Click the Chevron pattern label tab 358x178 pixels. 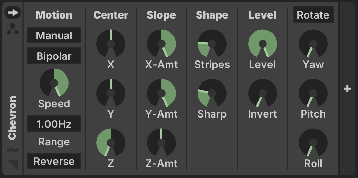click(x=12, y=118)
